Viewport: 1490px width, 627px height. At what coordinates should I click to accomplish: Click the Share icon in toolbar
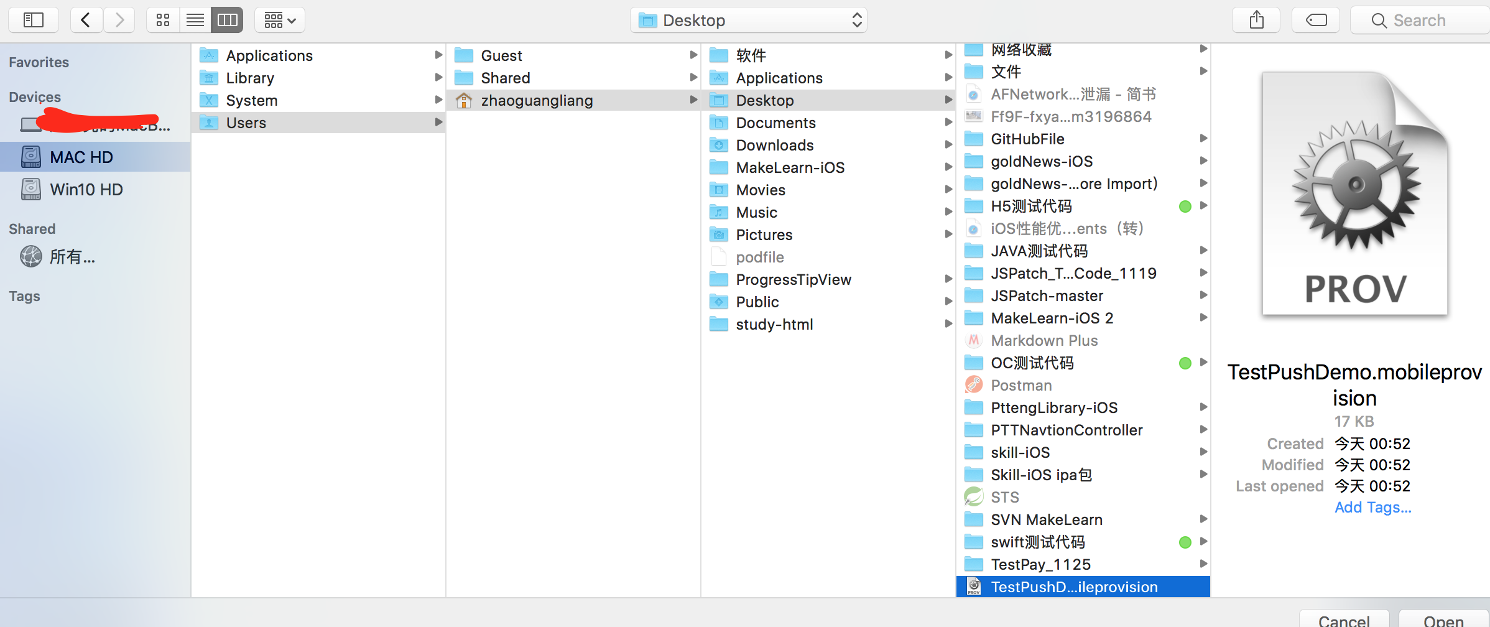(1256, 21)
